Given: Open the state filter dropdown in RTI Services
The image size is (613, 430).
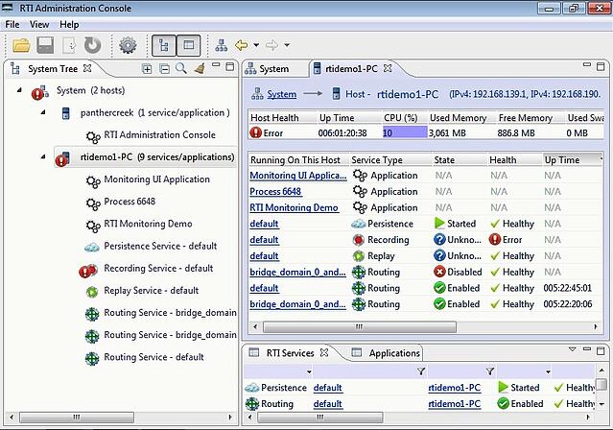Looking at the screenshot, I should click(x=548, y=371).
